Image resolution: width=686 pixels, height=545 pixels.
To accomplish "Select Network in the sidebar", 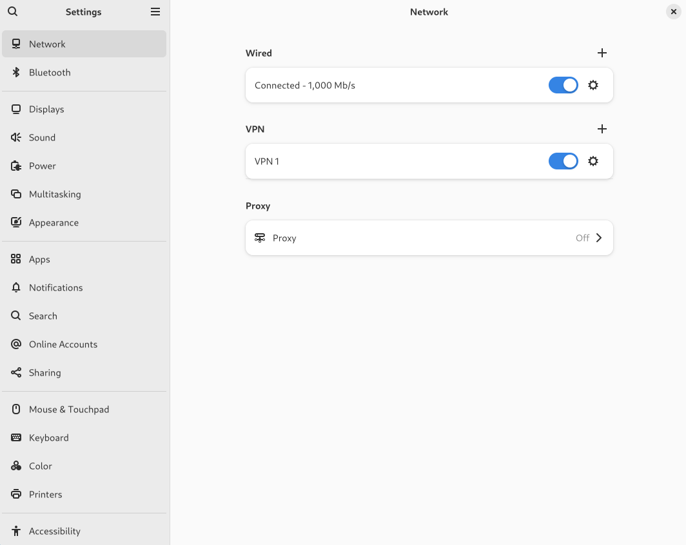I will tap(84, 44).
